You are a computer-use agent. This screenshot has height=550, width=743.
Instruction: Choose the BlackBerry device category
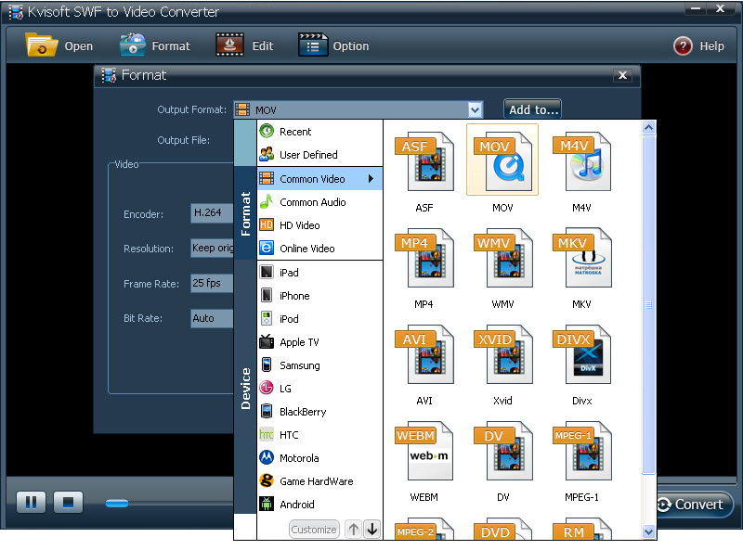(x=319, y=412)
